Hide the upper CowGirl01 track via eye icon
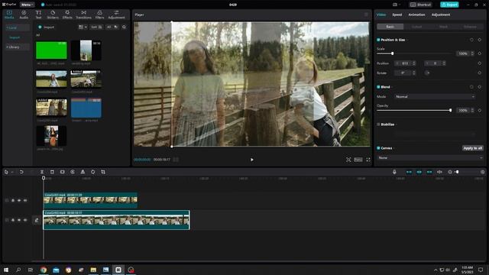Screen dimensions: 489x275 coord(19,200)
